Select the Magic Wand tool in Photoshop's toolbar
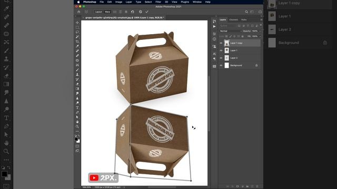Viewport: 337px width, 189px height. 77,37
